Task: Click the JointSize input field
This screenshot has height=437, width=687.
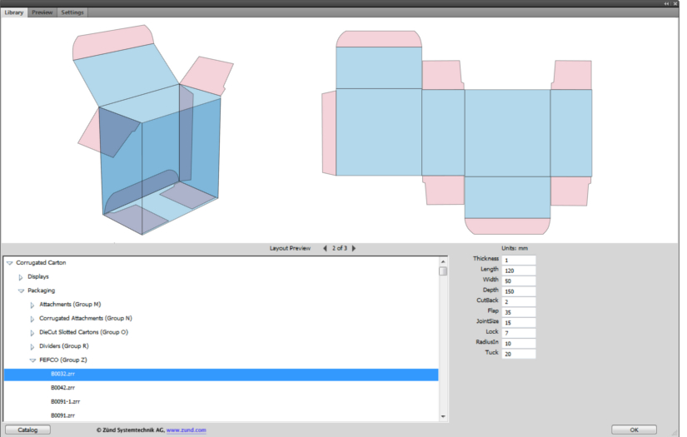Action: coord(518,322)
